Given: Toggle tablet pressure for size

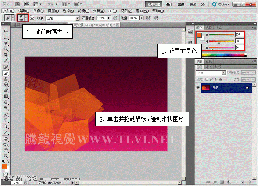Looking at the screenshot, I should click(157, 18).
